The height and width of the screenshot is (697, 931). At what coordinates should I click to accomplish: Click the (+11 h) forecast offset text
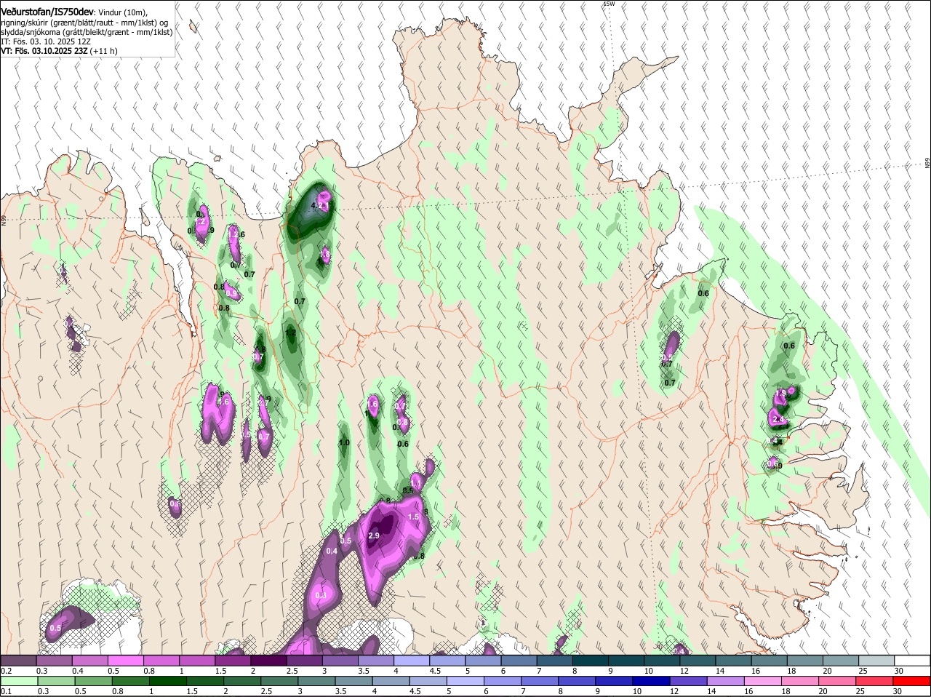(103, 51)
